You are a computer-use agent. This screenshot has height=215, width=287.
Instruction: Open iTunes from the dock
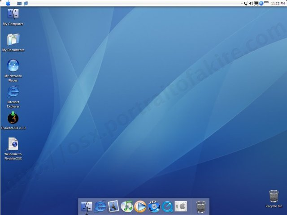[127, 206]
